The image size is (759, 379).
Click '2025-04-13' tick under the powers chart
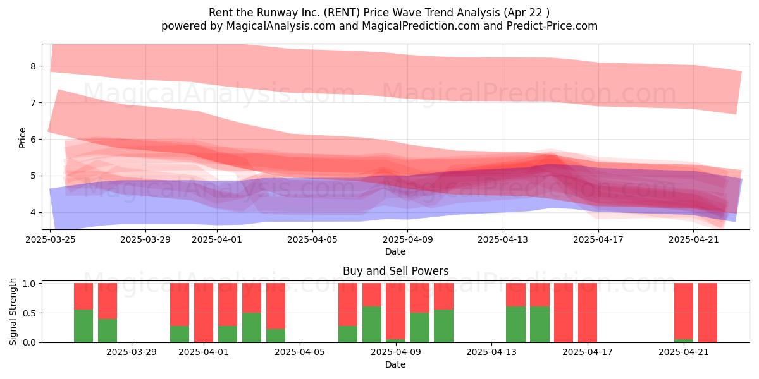(x=491, y=352)
